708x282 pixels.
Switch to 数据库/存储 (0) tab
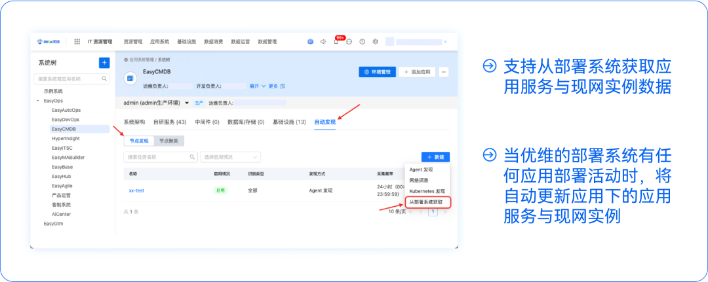246,122
